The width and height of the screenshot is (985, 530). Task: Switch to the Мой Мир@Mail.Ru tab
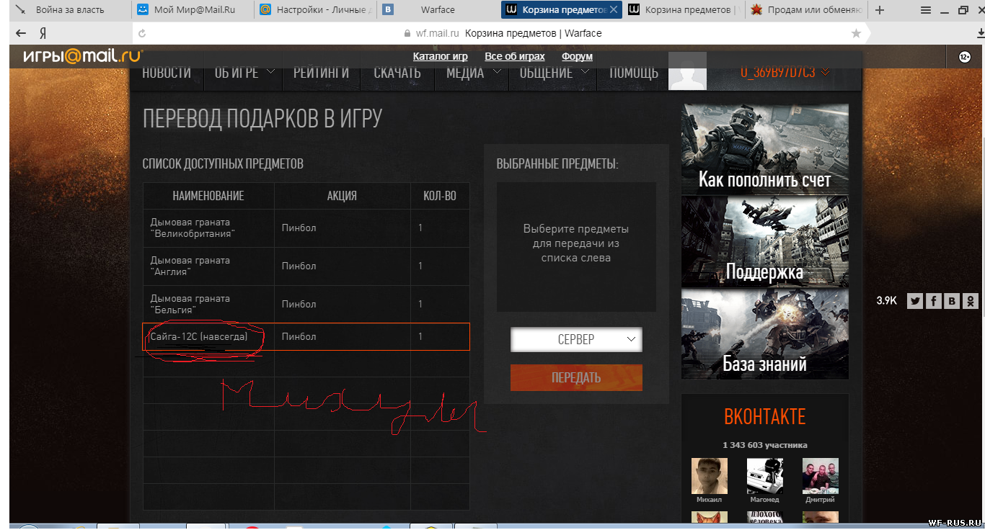(193, 10)
